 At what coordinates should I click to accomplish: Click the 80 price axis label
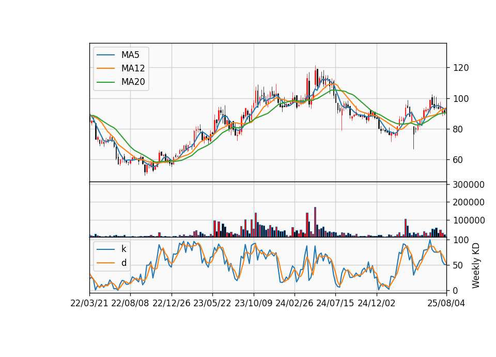click(x=458, y=129)
